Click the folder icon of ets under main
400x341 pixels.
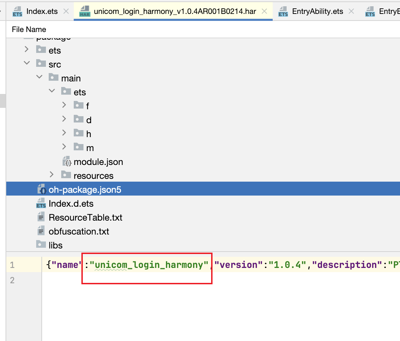pos(66,91)
